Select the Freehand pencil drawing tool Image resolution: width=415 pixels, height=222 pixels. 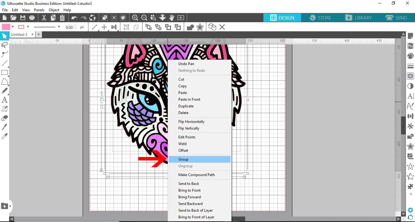coord(5,91)
